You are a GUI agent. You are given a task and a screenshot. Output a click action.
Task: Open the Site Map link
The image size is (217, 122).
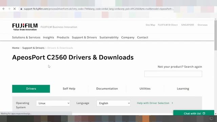point(150,25)
